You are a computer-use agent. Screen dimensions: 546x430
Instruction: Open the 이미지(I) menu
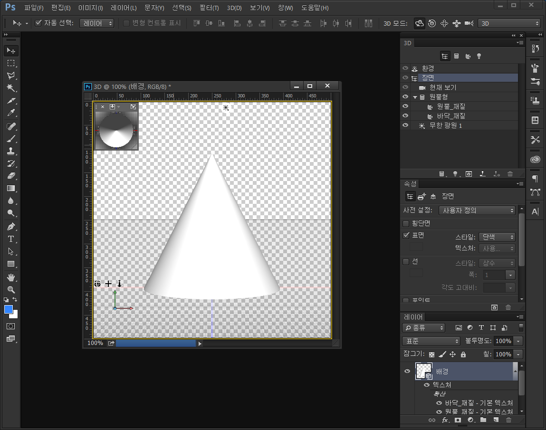90,8
